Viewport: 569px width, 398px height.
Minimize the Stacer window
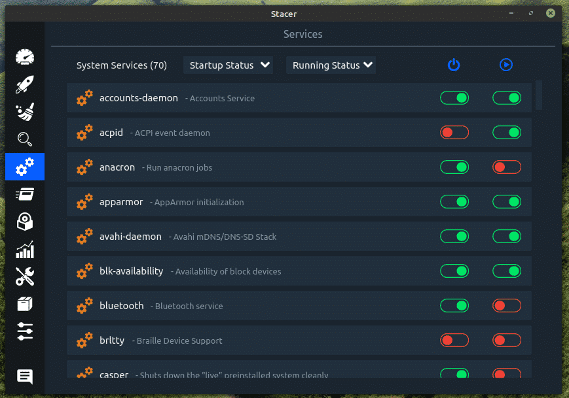[x=511, y=14]
